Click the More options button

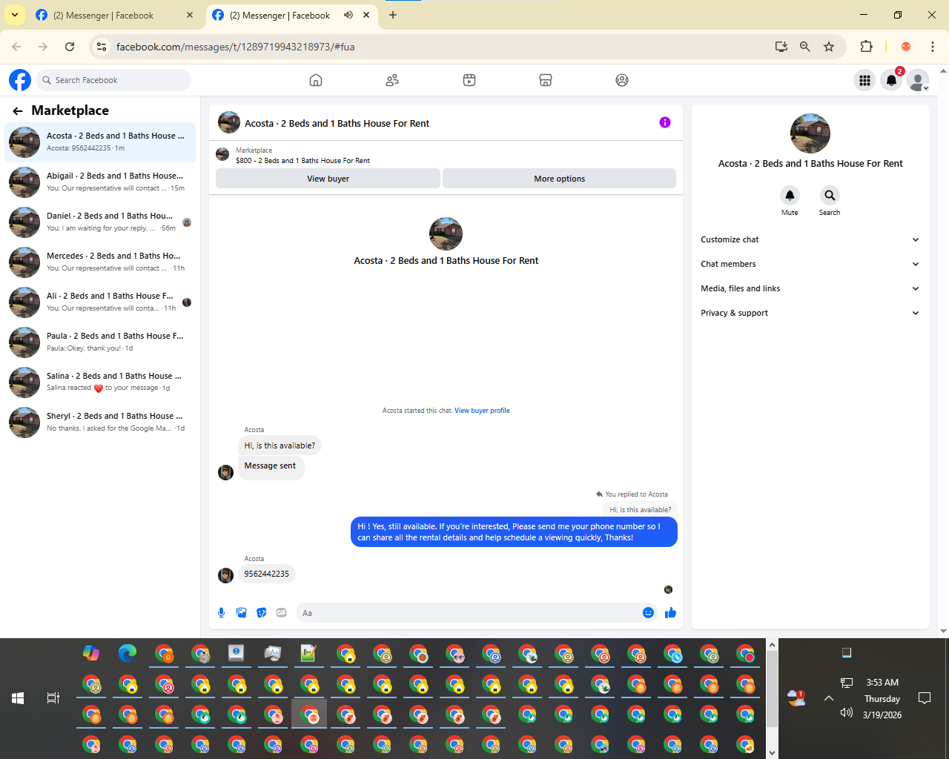tap(559, 179)
